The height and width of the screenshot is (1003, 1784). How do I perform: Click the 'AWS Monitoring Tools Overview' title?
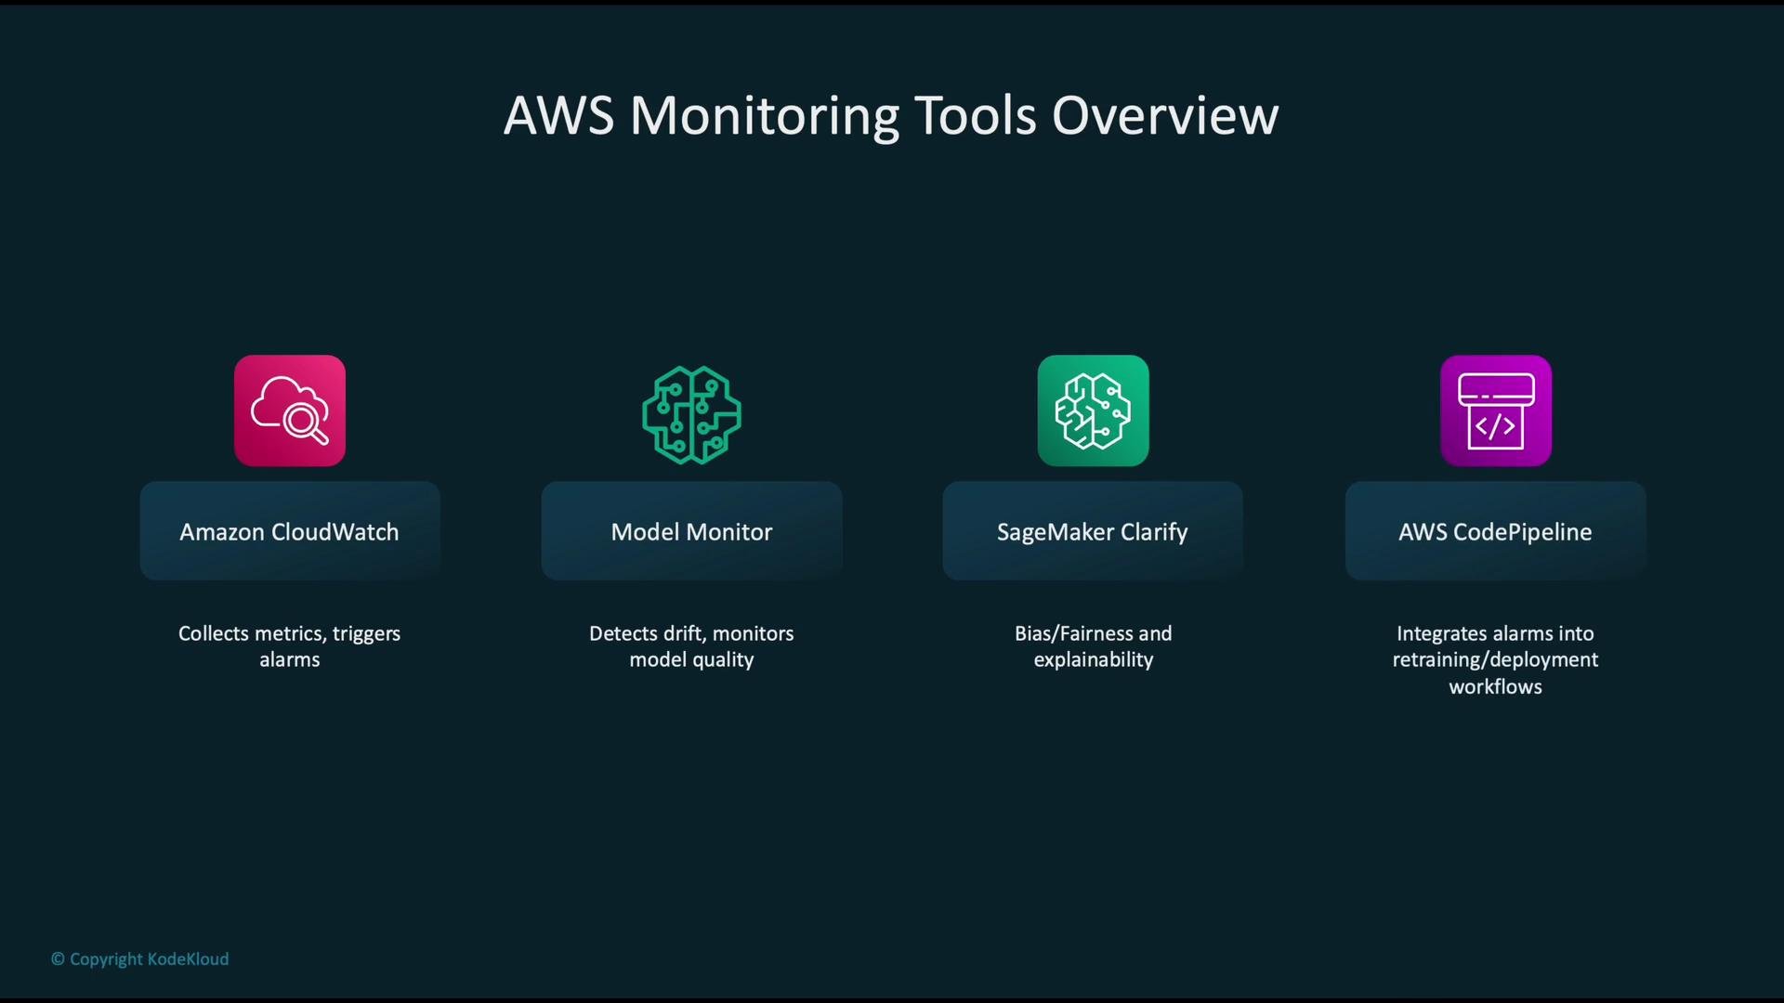(891, 116)
